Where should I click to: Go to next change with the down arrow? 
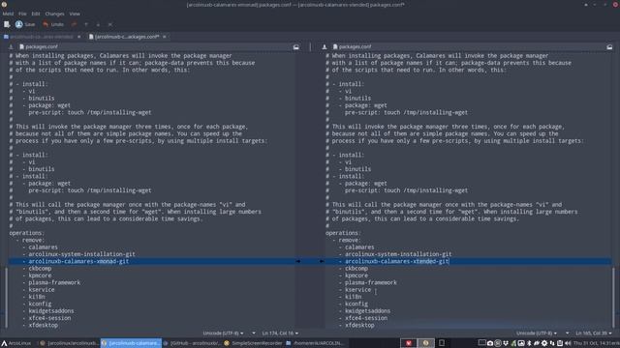(98, 24)
